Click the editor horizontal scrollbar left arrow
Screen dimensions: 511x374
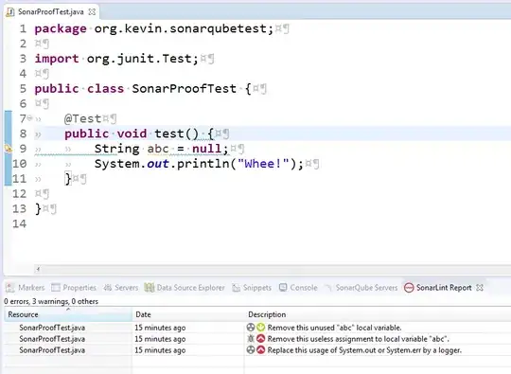[x=38, y=269]
